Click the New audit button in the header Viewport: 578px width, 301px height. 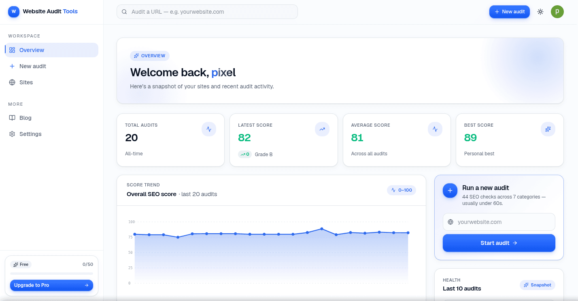pos(510,12)
